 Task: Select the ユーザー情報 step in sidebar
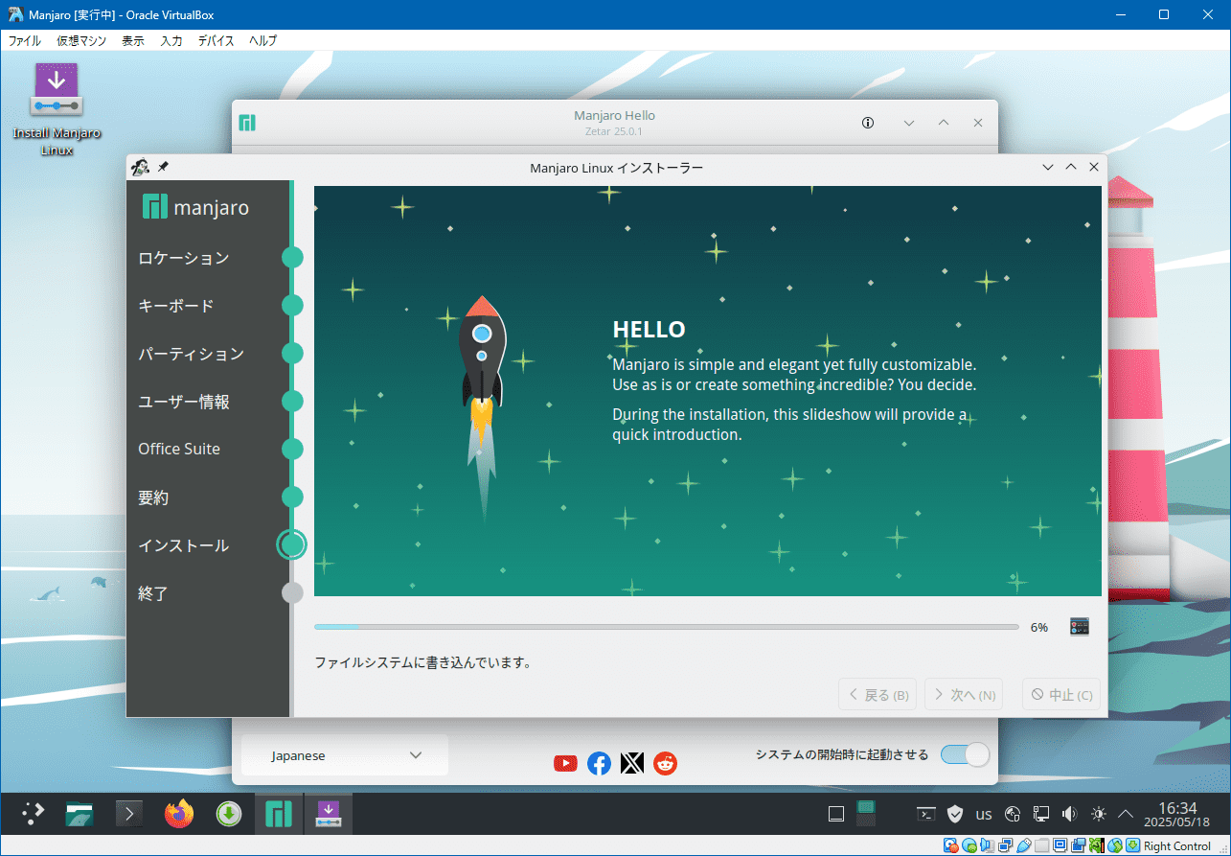[x=184, y=402]
